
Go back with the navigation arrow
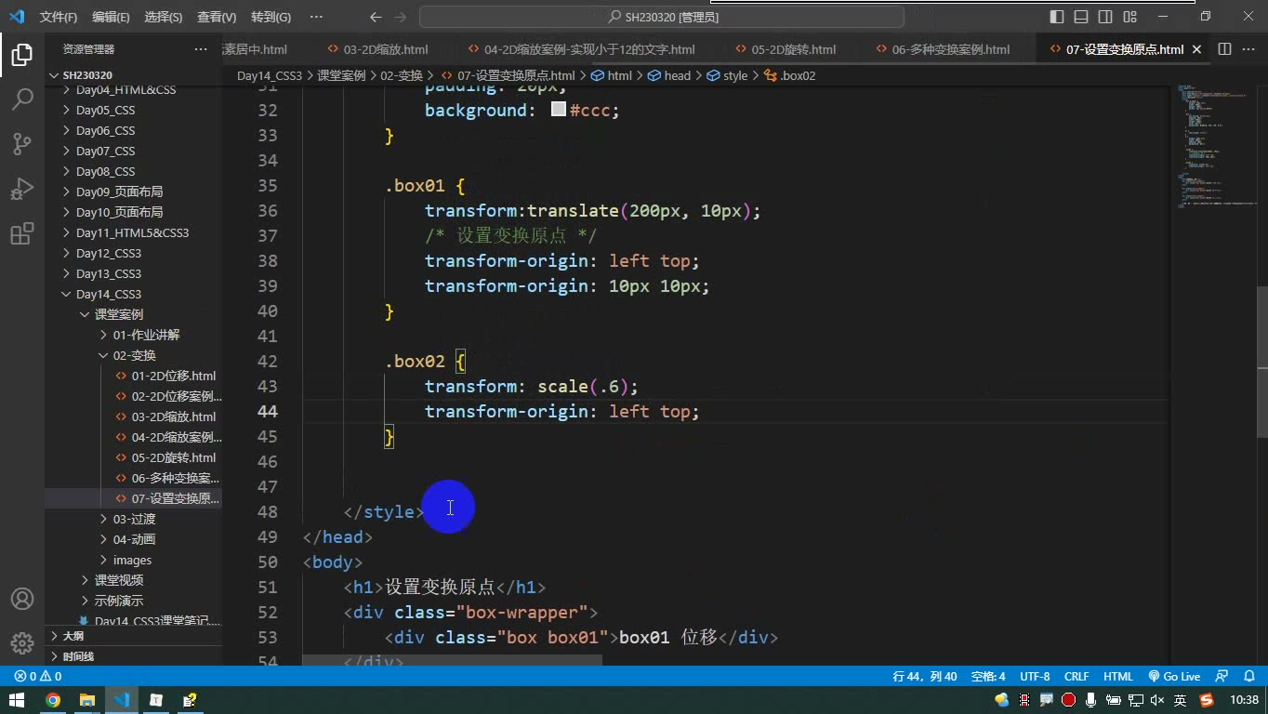[x=376, y=17]
